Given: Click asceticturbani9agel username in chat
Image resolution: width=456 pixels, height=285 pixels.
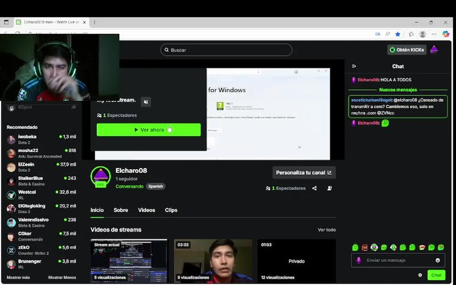Looking at the screenshot, I should (371, 100).
